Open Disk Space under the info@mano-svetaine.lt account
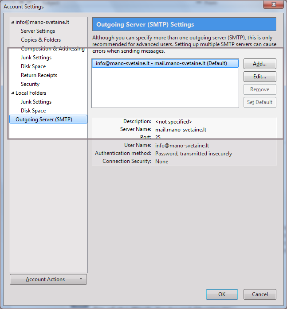287x309 pixels. coord(33,66)
